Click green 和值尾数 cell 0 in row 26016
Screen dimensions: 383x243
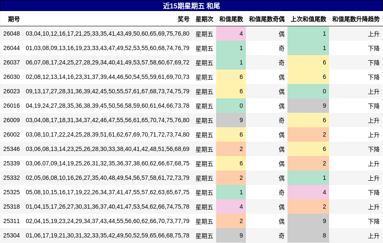click(x=231, y=106)
